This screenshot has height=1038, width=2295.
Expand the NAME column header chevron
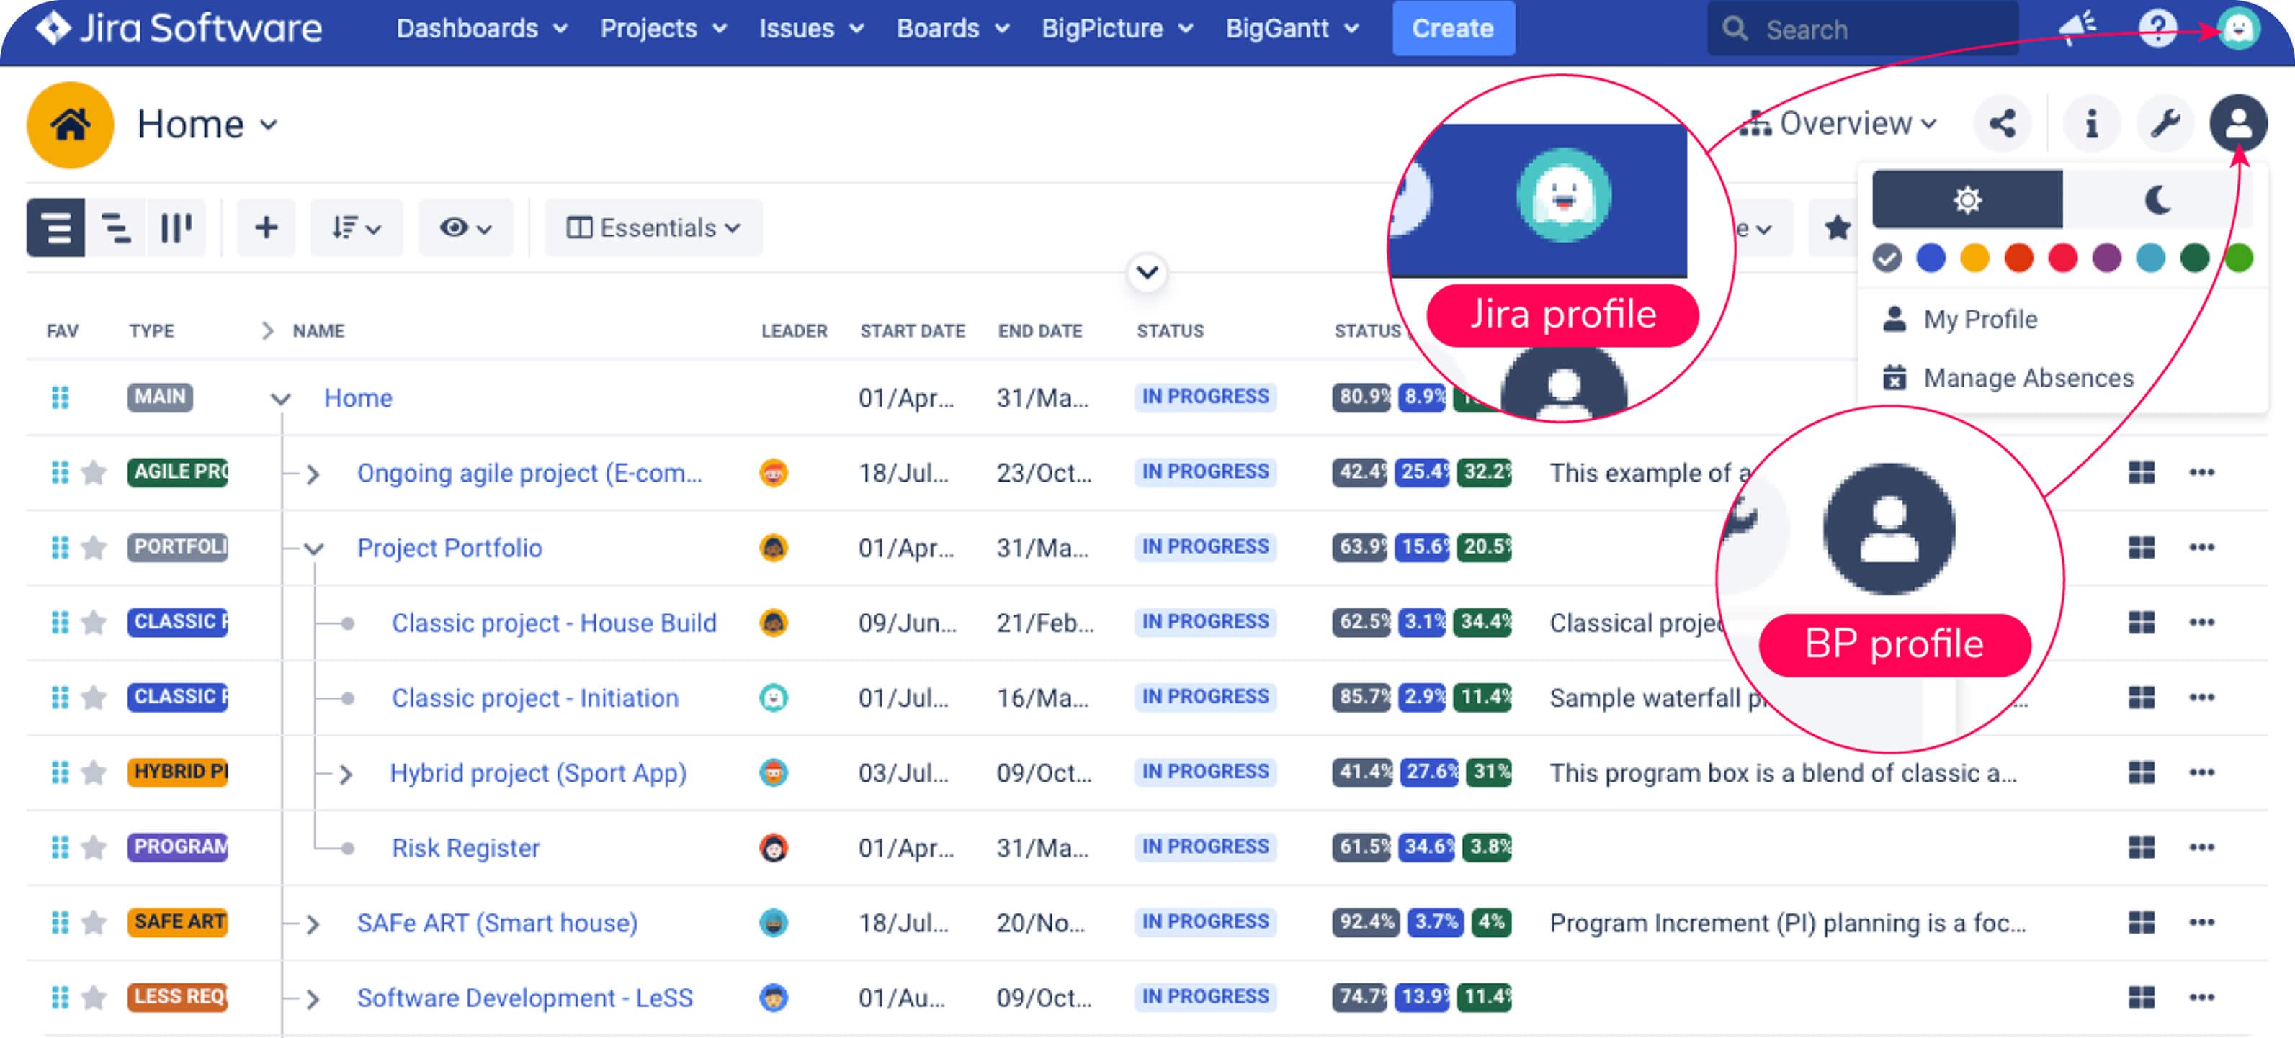(x=267, y=330)
